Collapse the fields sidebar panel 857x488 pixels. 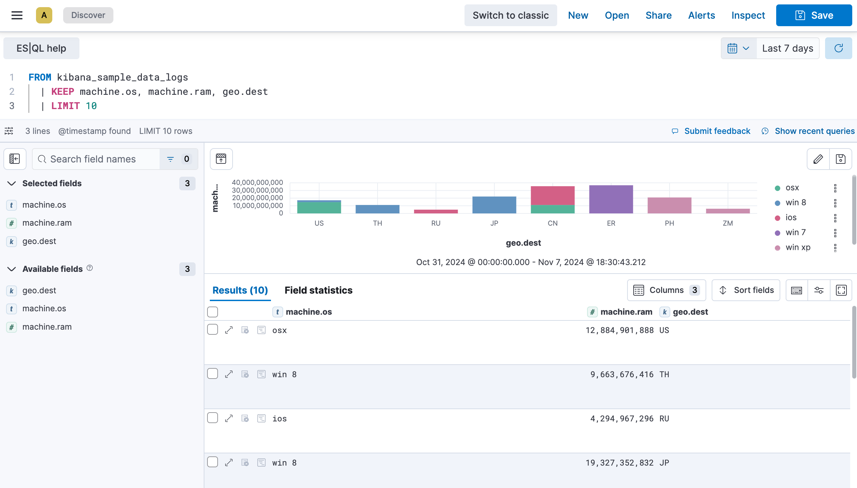[x=15, y=159]
